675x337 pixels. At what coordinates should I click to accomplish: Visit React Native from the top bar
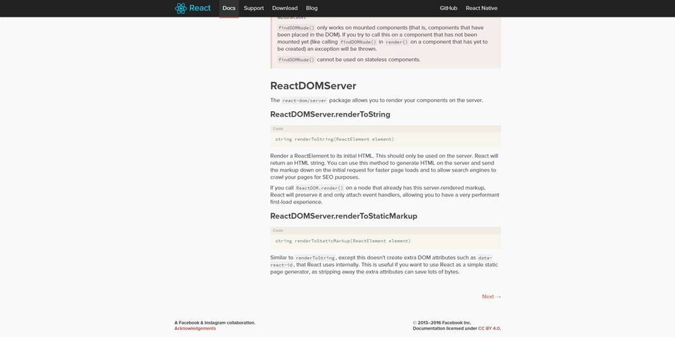[x=482, y=9]
